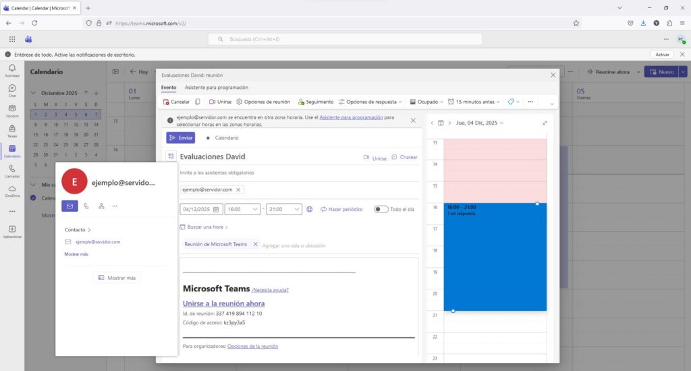Switch to the Evento tab
Viewport: 691px width, 371px height.
[x=168, y=88]
